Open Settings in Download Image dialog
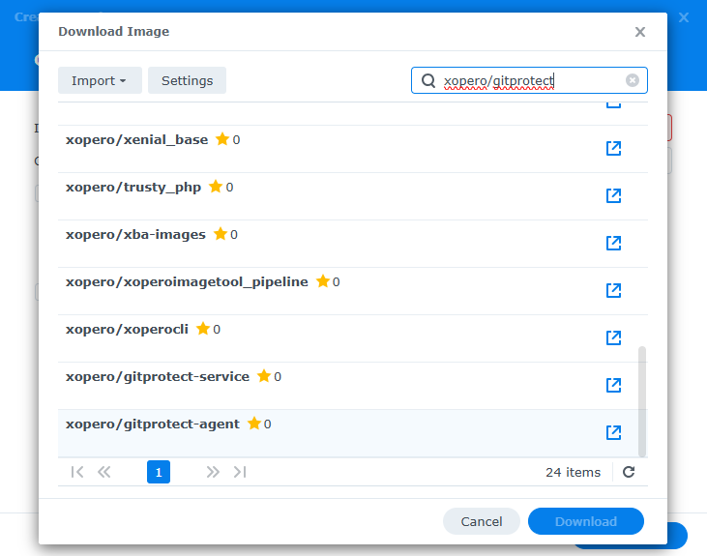The height and width of the screenshot is (556, 707). (x=187, y=80)
